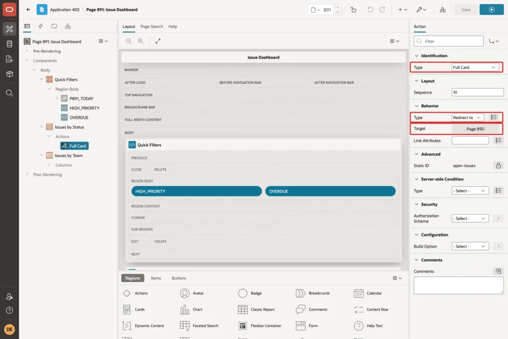
Task: Click the HIGH_PRIORITY button in layout
Action: tap(196, 191)
